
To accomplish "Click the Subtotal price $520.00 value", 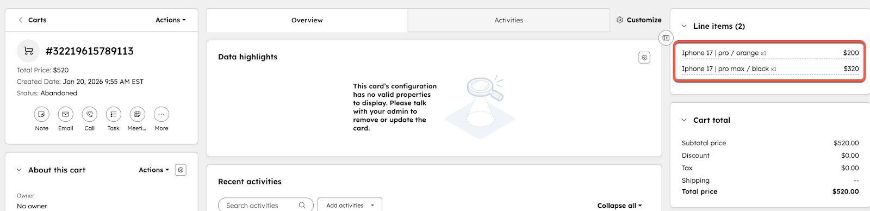I will click(x=846, y=143).
